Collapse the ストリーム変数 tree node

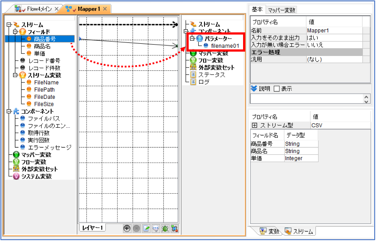coord(15,75)
